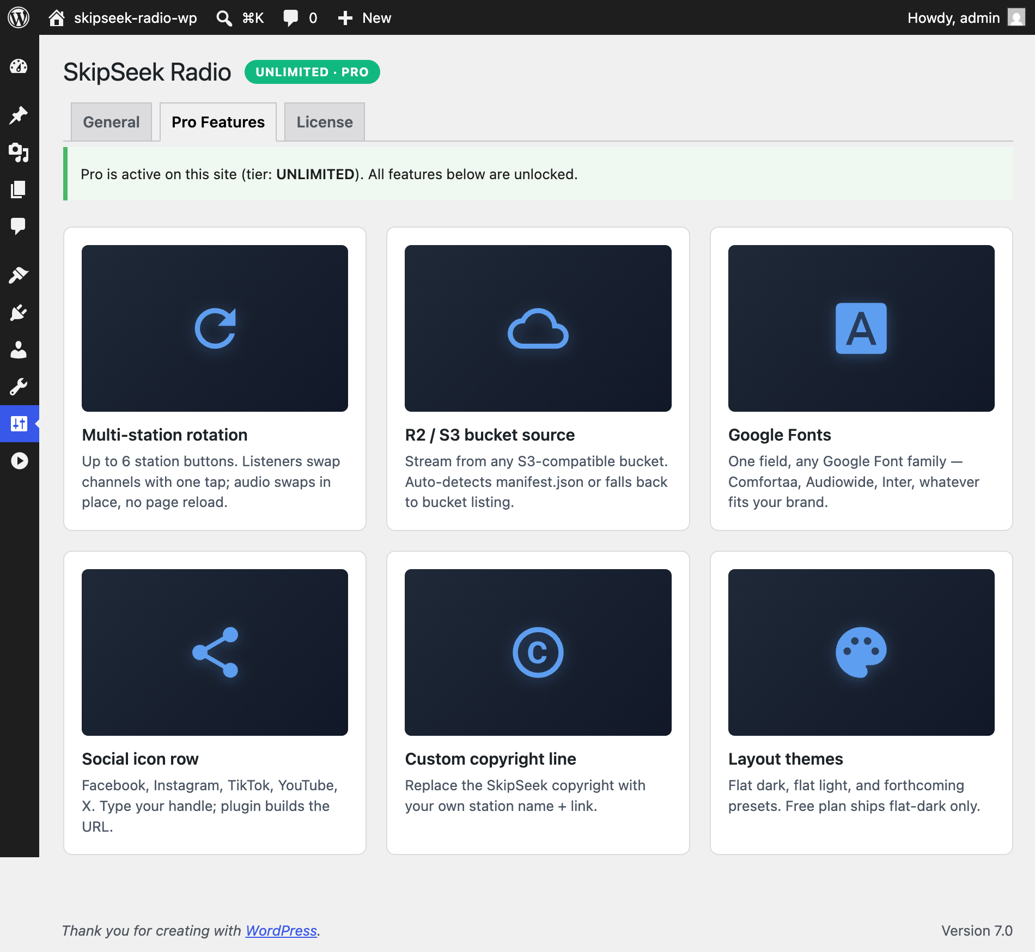Screen dimensions: 1035x952
Task: Open the skipseek-radio-wp site home link
Action: coord(123,17)
